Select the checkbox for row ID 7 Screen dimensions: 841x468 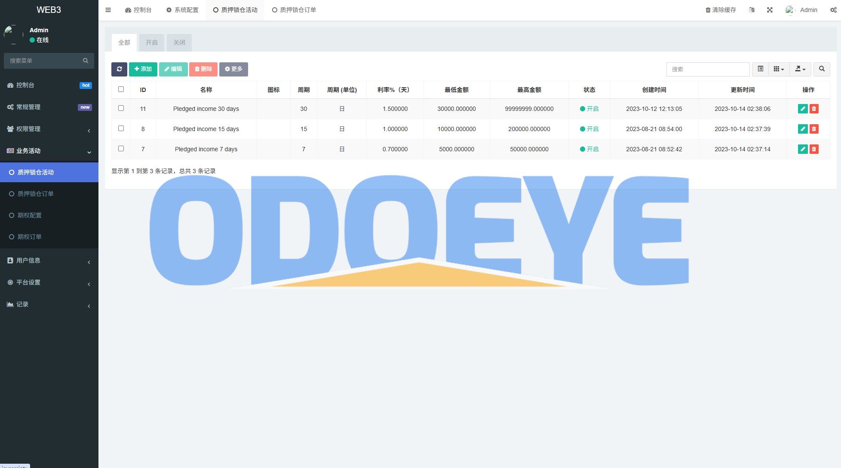point(121,149)
